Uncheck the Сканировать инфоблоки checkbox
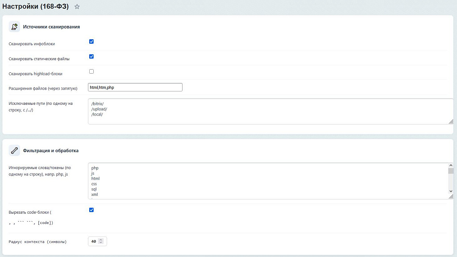457x257 pixels. click(91, 41)
